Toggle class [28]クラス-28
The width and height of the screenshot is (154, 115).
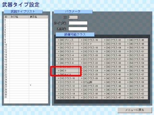tap(90, 86)
